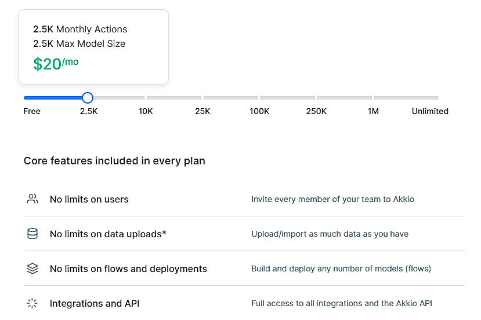The image size is (481, 320).
Task: Click the No limits on flows and deployments title
Action: tap(128, 268)
